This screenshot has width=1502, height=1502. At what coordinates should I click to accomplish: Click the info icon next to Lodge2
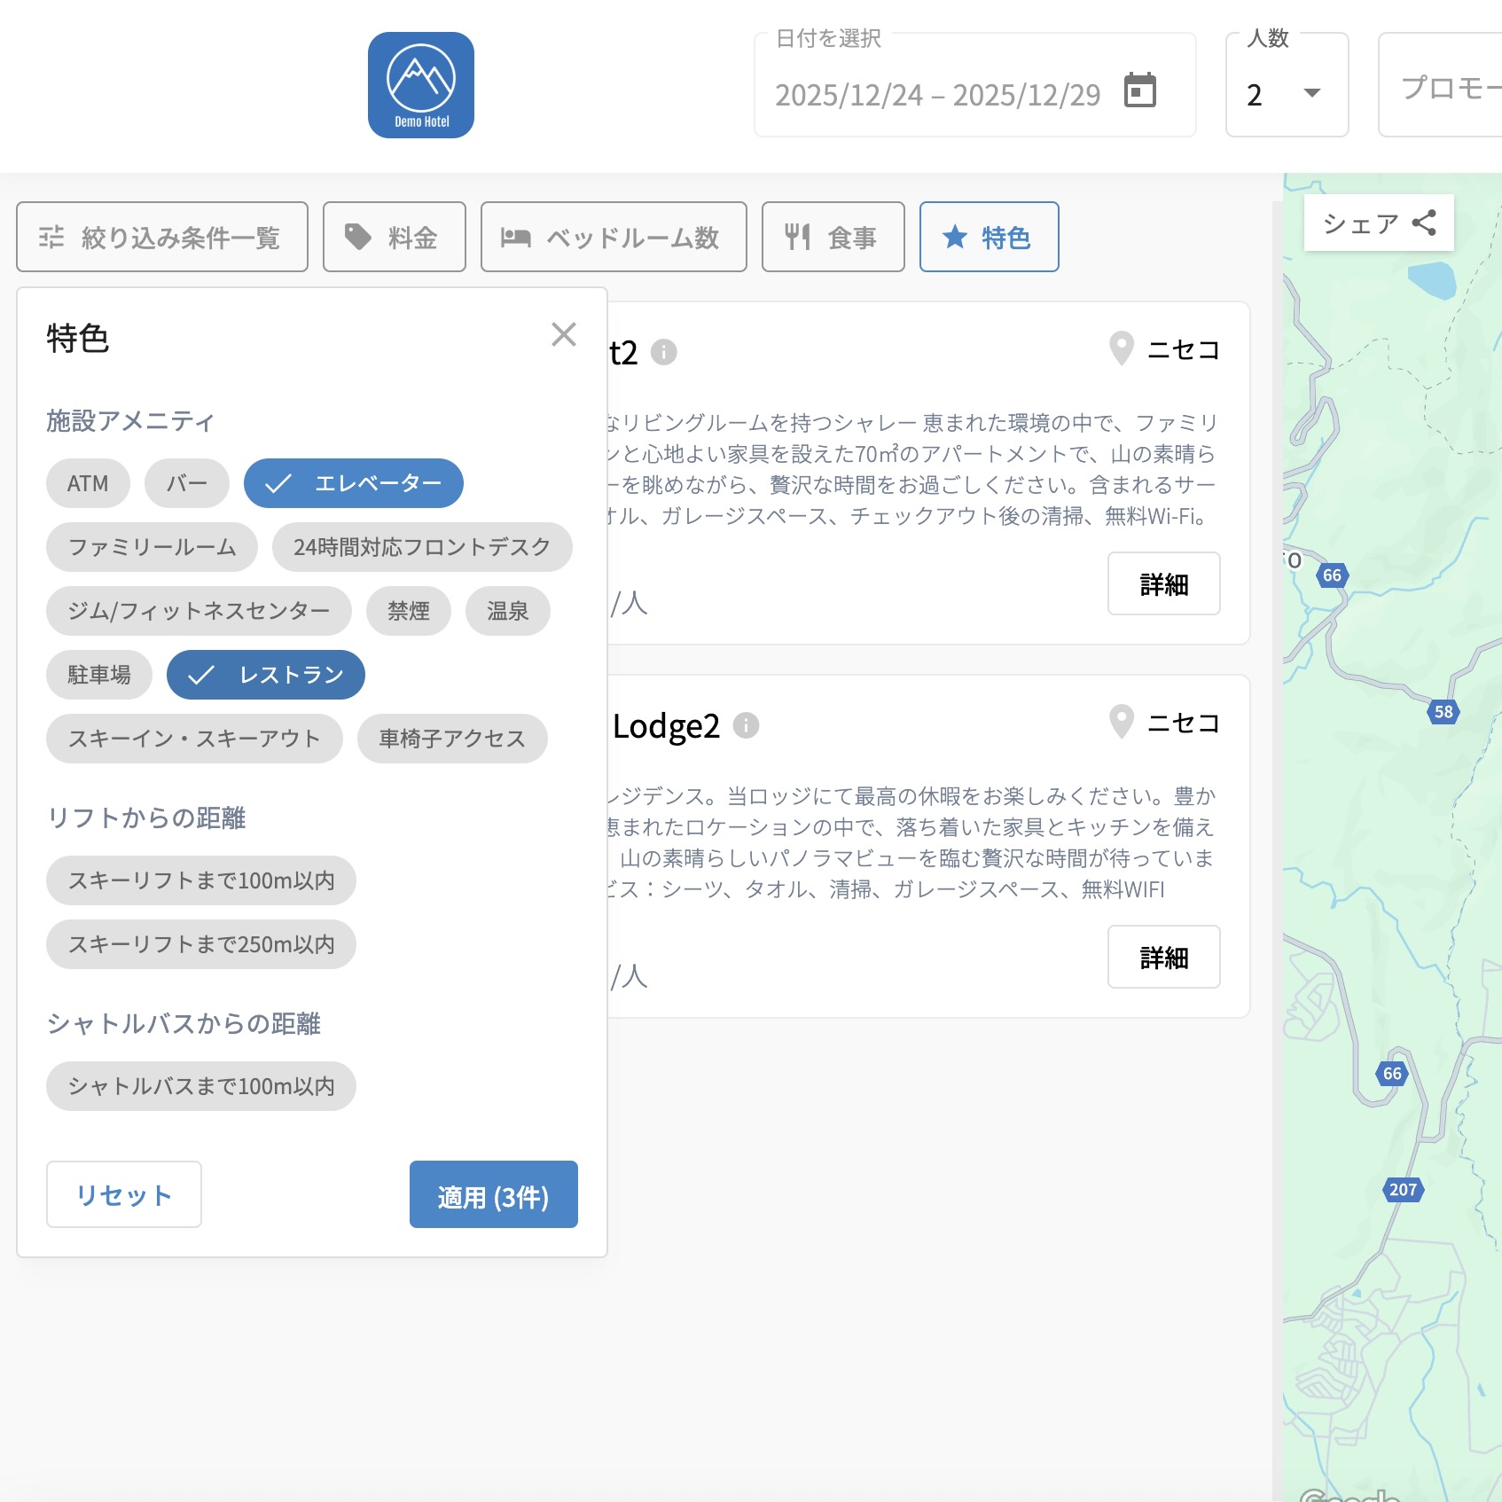(747, 725)
